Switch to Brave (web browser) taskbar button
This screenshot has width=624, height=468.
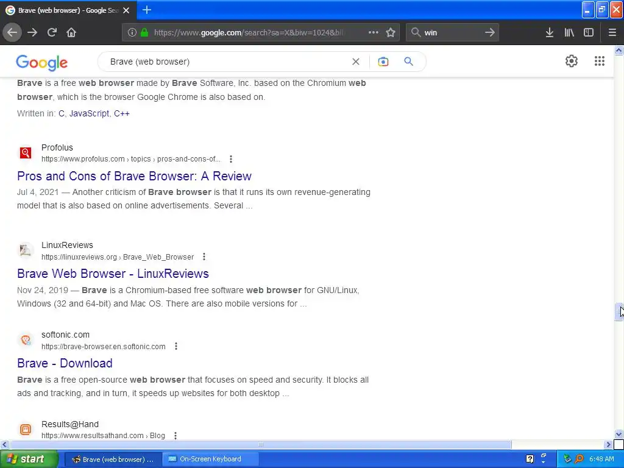pyautogui.click(x=113, y=459)
